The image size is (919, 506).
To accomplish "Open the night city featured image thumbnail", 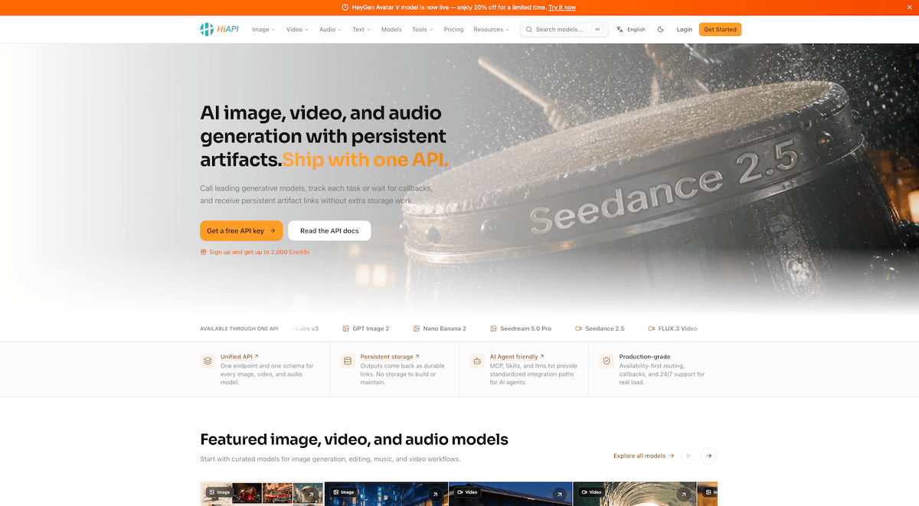I will (386, 494).
